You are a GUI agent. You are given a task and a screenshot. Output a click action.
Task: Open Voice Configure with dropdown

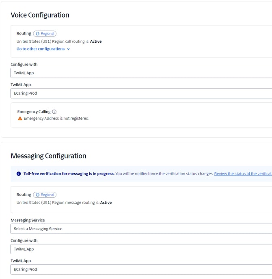click(141, 73)
